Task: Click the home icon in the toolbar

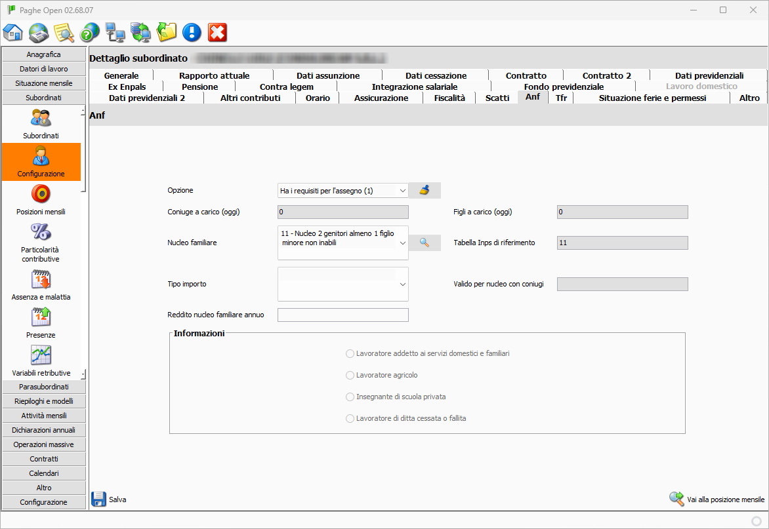Action: click(x=13, y=31)
